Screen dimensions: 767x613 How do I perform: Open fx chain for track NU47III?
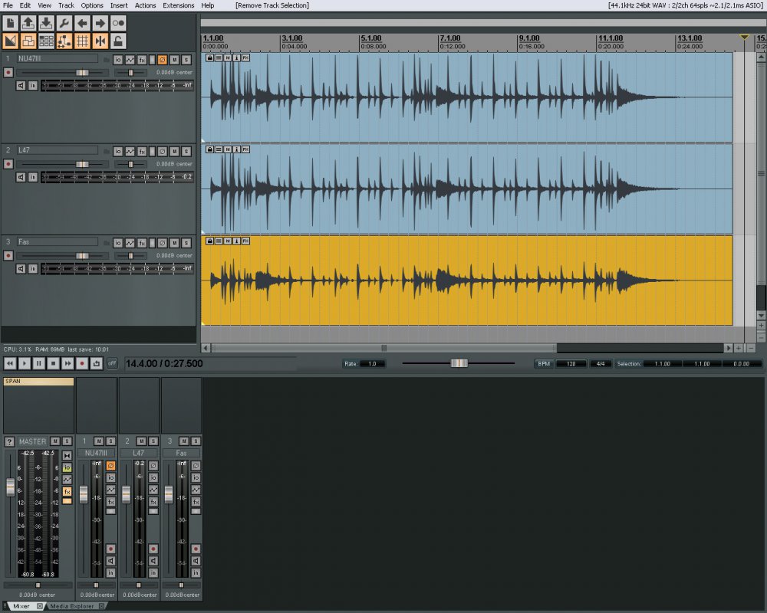[x=142, y=60]
